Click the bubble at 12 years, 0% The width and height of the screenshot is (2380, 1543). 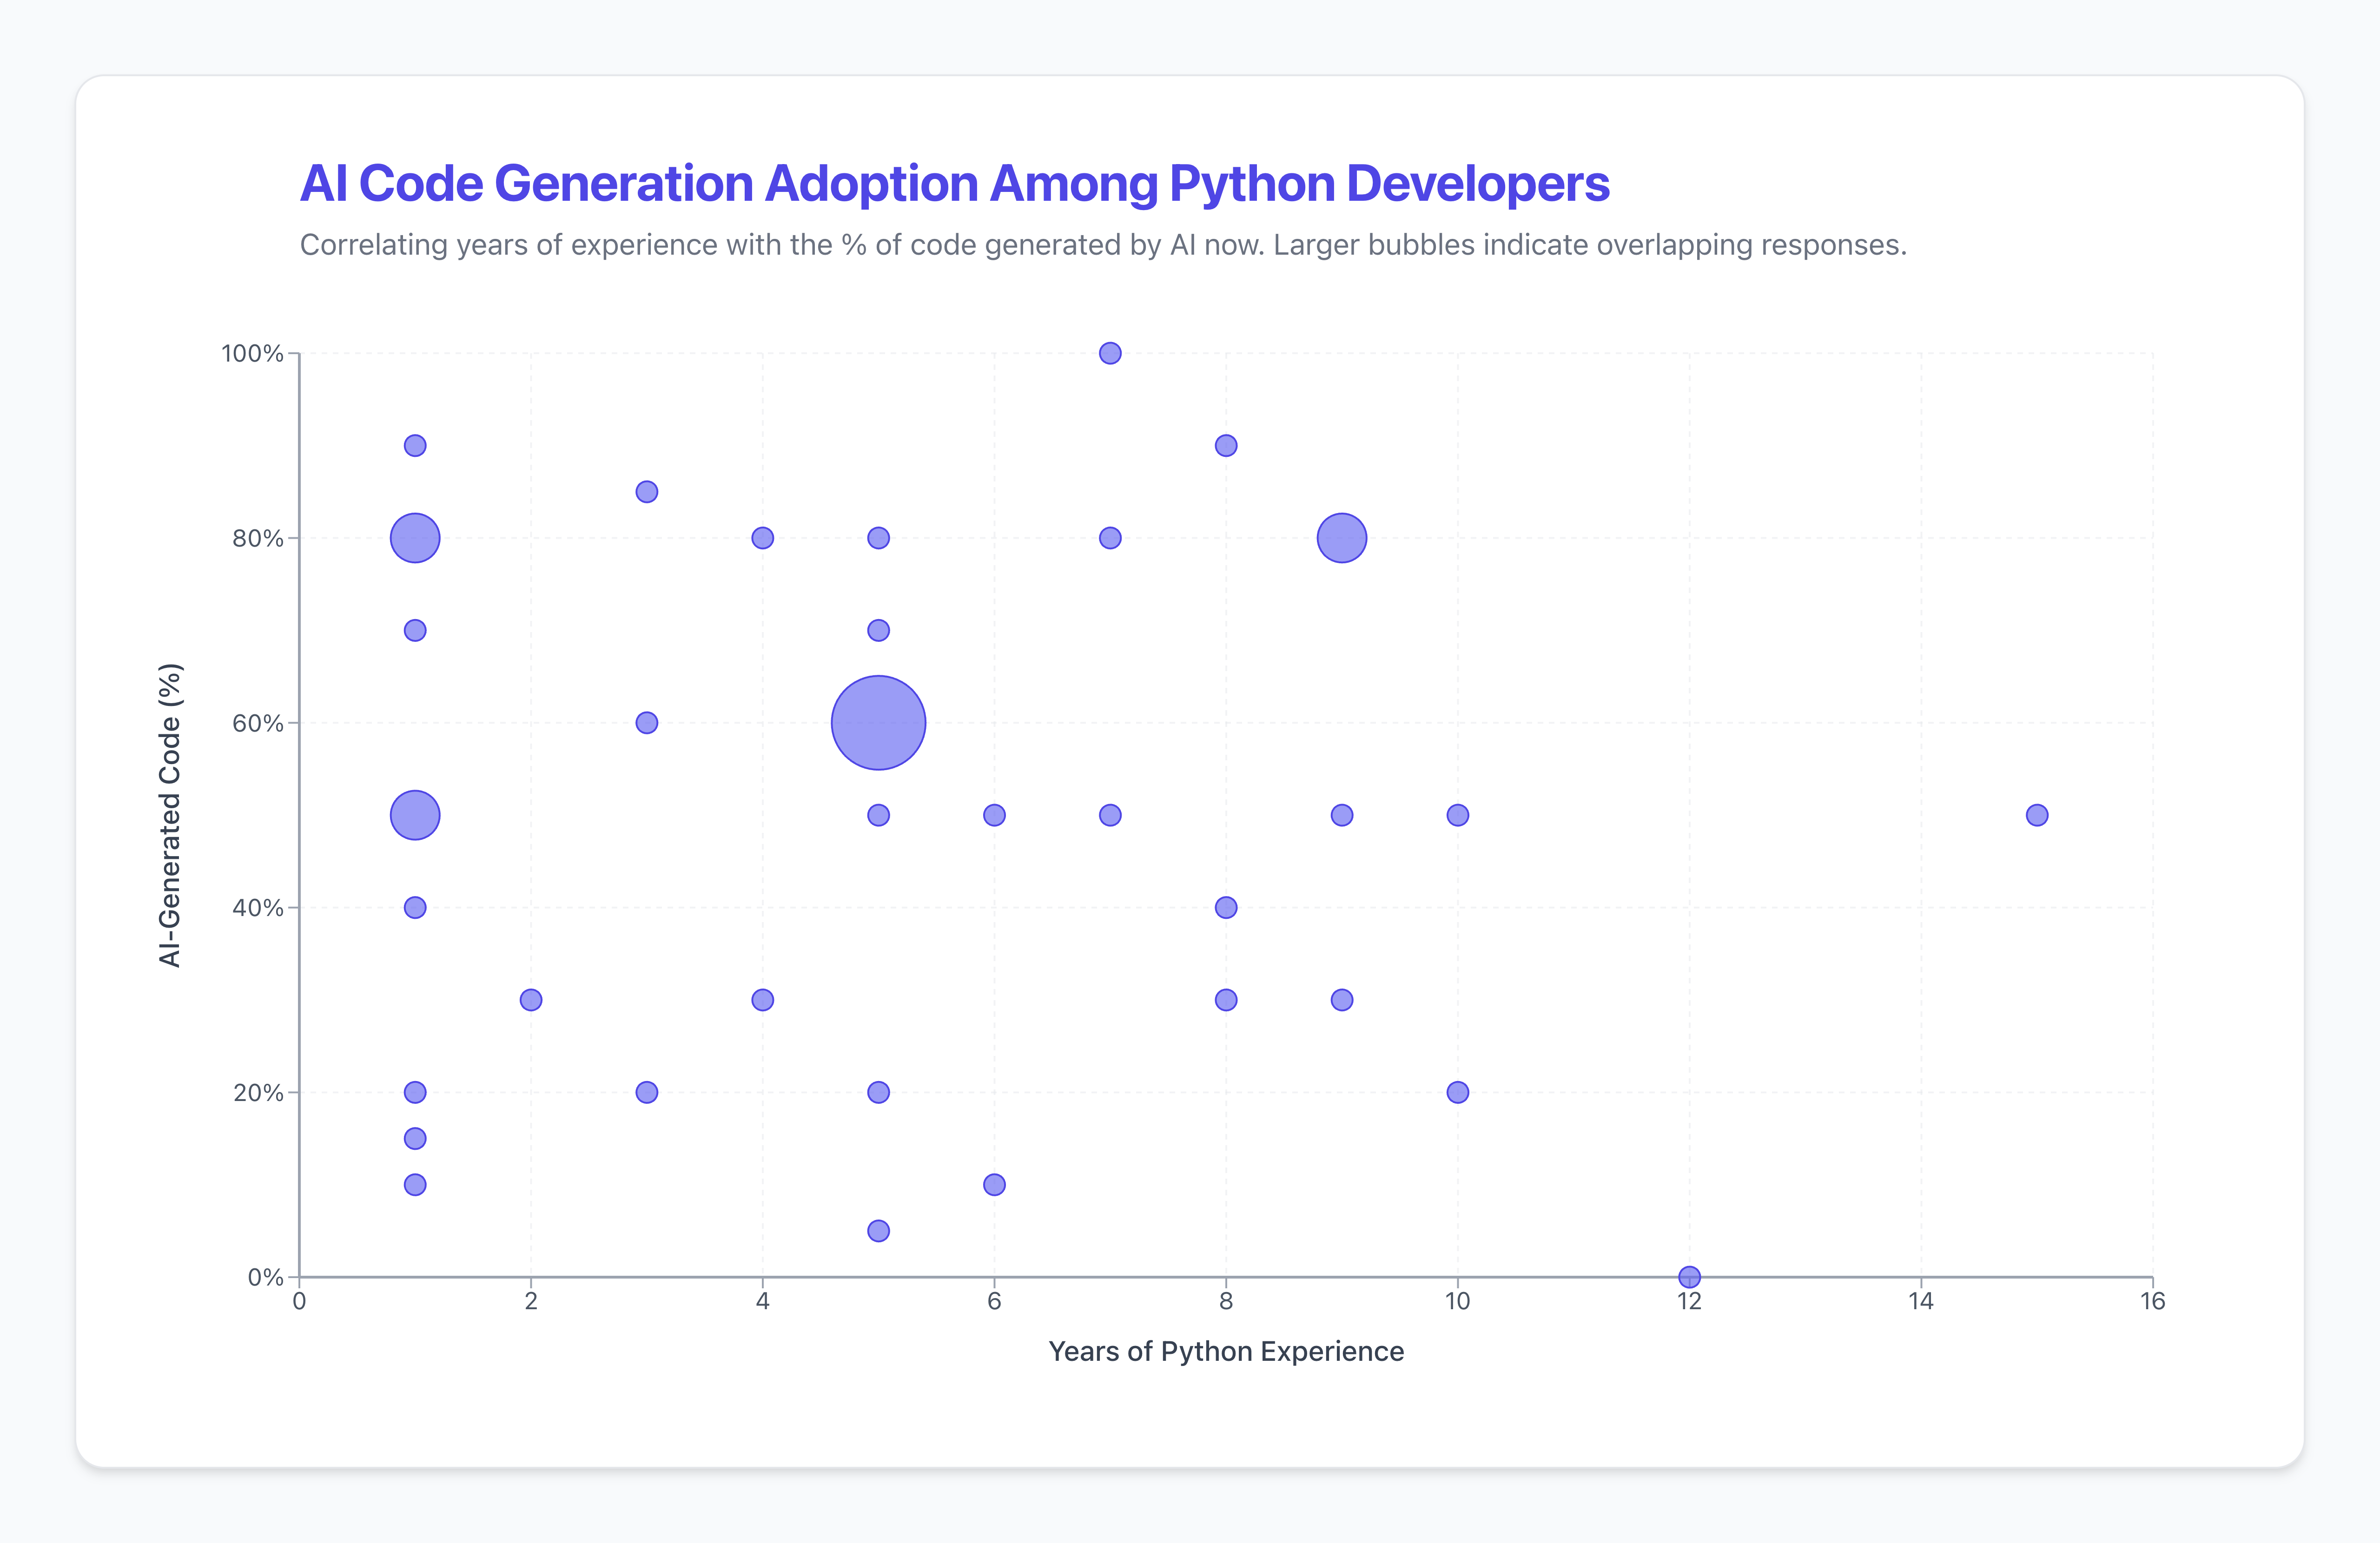(1689, 1277)
